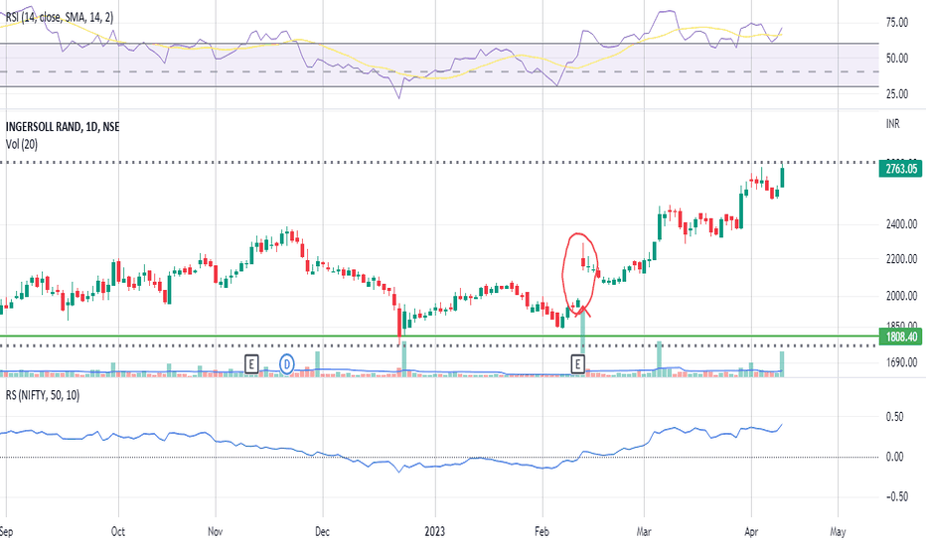Click the INR currency label on the price axis
Screen dimensions: 926x546
click(893, 123)
